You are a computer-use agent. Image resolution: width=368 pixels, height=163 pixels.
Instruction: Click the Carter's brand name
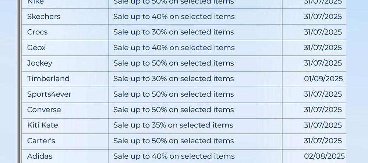click(41, 141)
